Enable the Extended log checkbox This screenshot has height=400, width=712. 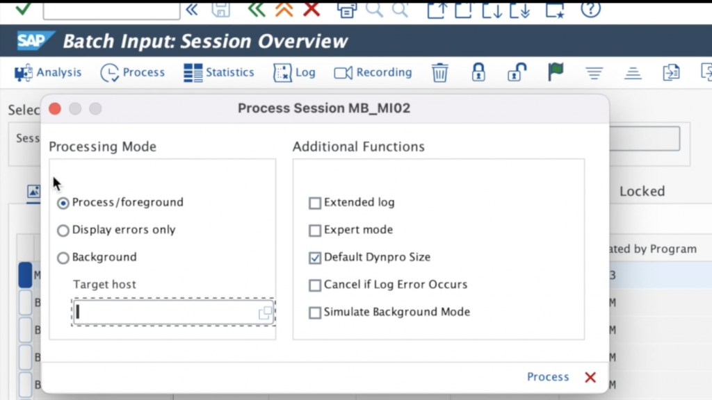pyautogui.click(x=314, y=203)
